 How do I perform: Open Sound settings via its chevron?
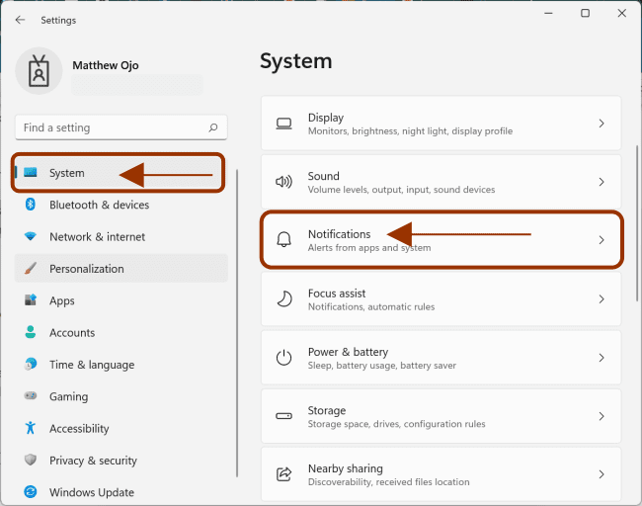click(x=602, y=182)
